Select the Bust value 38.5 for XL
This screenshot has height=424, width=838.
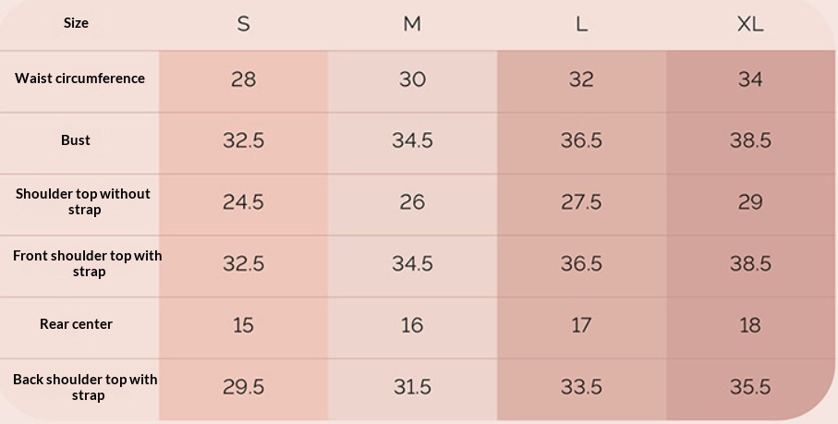tap(750, 140)
